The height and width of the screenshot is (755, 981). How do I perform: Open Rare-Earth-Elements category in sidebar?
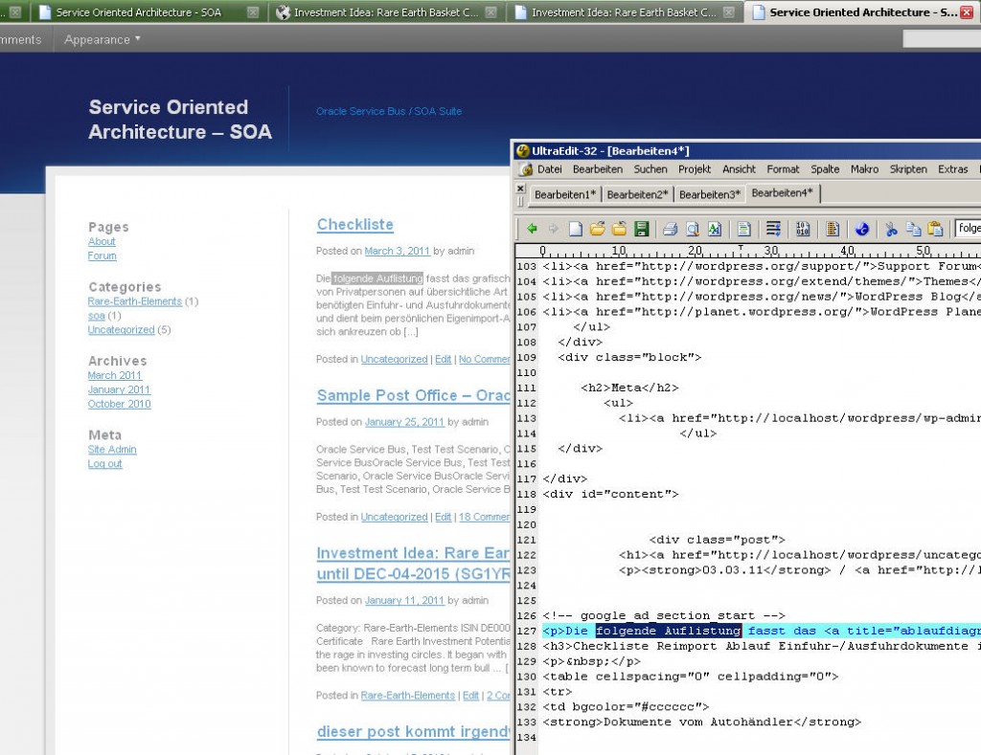pyautogui.click(x=134, y=301)
